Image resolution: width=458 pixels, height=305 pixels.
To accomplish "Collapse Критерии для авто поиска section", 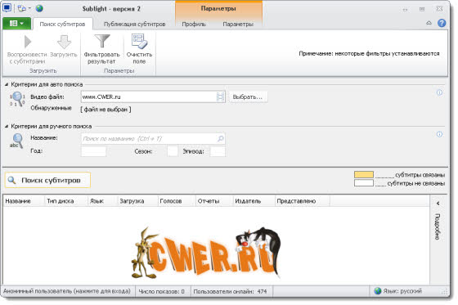I will 7,84.
